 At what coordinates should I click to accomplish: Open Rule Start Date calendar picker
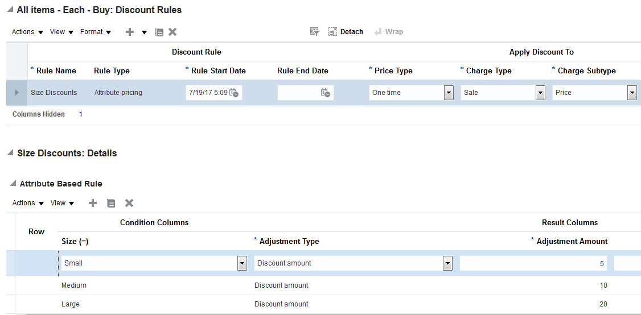pyautogui.click(x=234, y=93)
